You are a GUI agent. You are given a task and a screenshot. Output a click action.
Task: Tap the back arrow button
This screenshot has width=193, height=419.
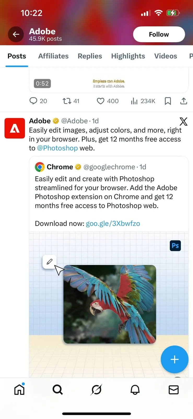16,34
